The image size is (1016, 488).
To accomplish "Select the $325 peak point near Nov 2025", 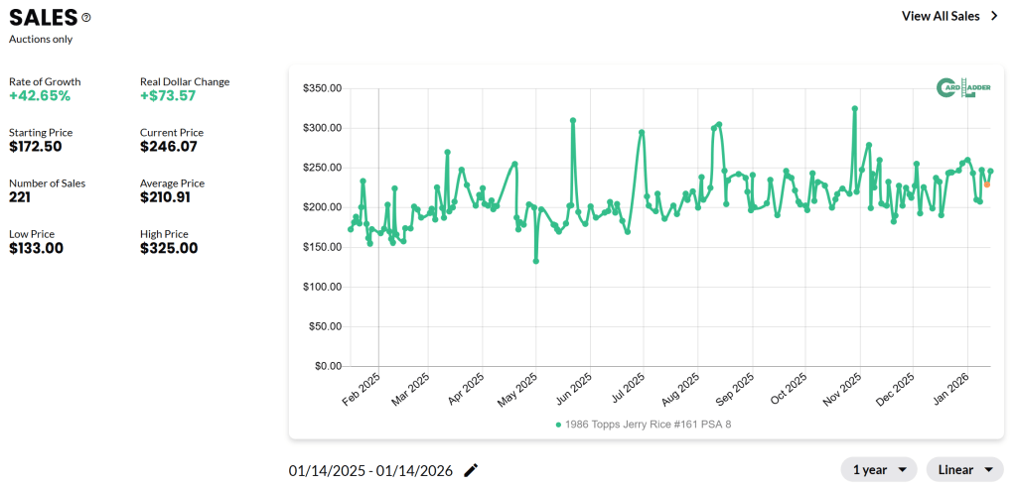I will 854,108.
